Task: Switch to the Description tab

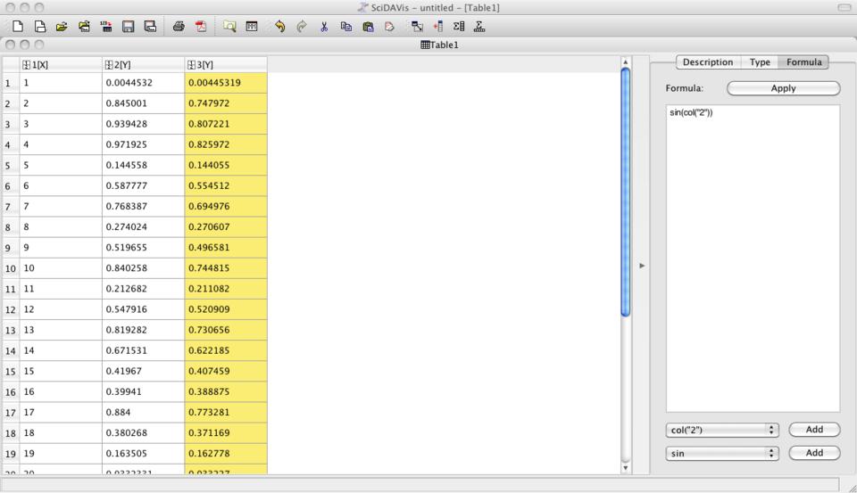Action: pyautogui.click(x=707, y=62)
